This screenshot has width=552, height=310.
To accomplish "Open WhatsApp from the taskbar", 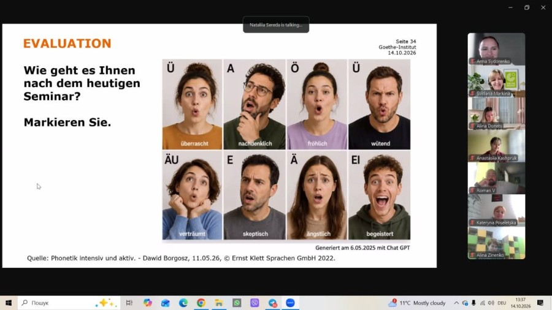I will [237, 303].
